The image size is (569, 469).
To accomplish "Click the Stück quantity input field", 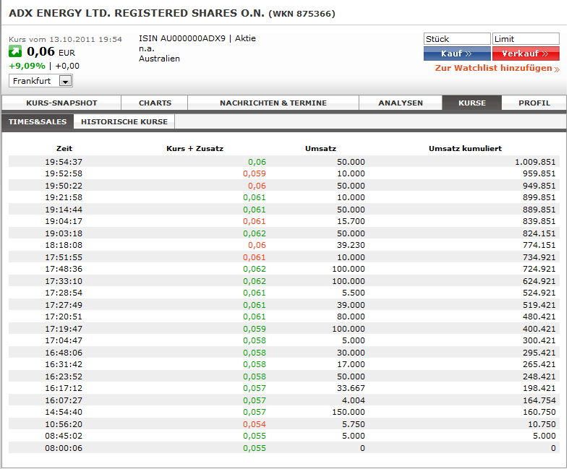I will point(457,39).
